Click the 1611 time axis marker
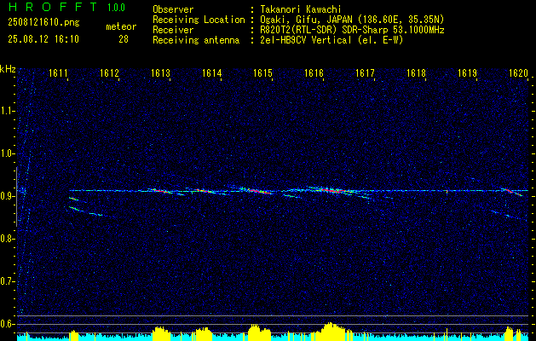The height and width of the screenshot is (341, 536). tap(57, 72)
